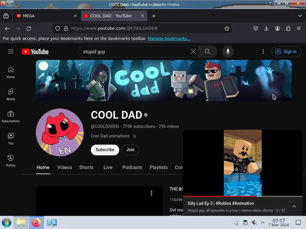306x229 pixels.
Task: Select the channel Podcasts tab
Action: pyautogui.click(x=132, y=168)
